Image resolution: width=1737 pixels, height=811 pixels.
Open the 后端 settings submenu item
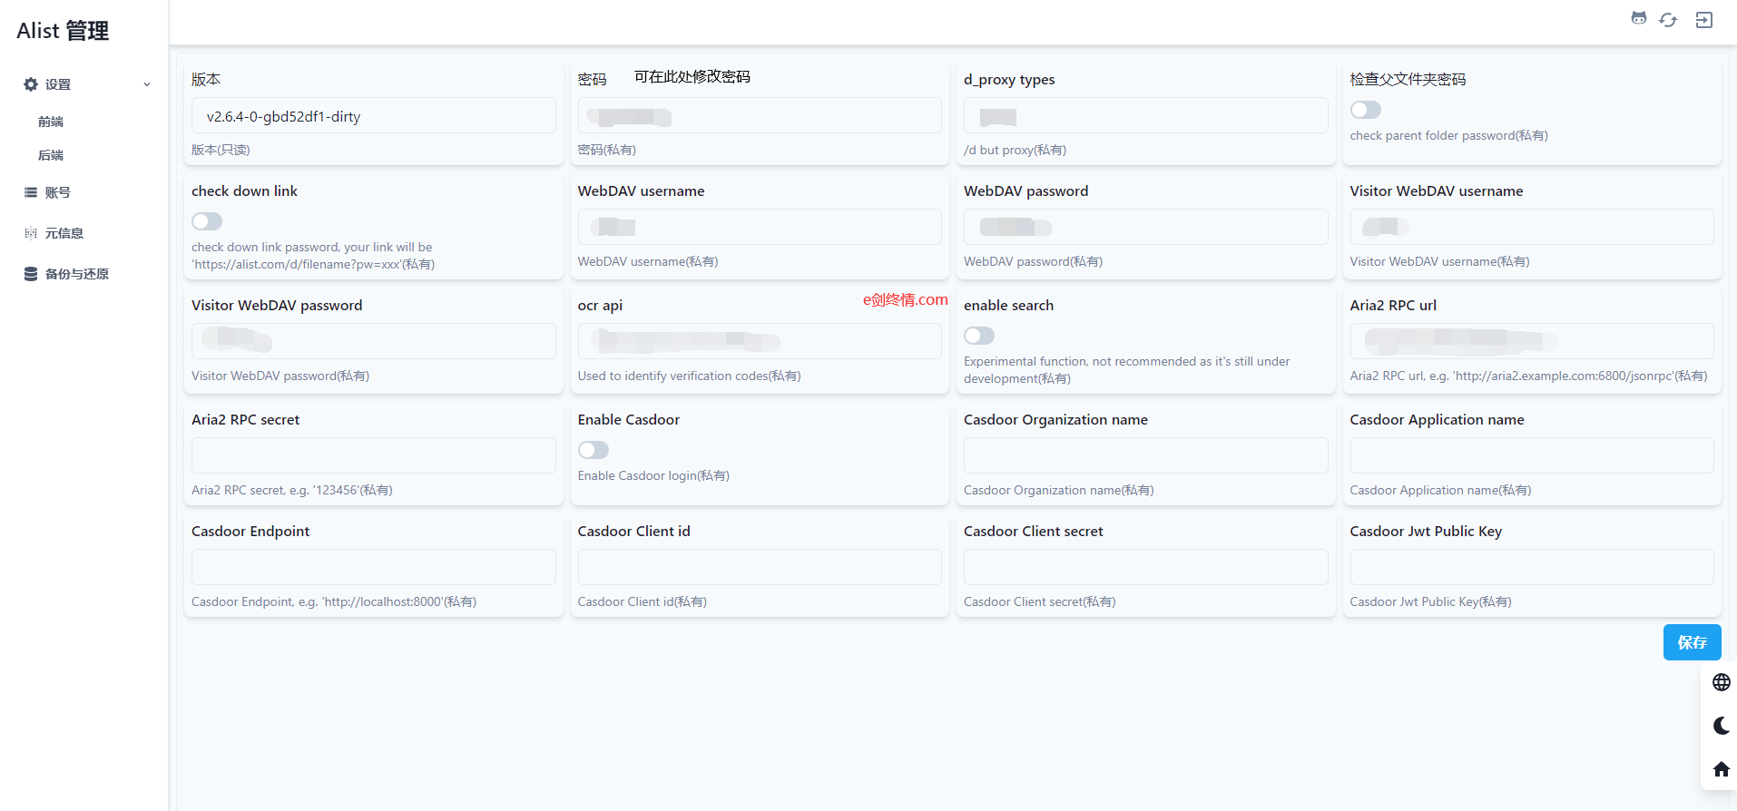[x=51, y=155]
